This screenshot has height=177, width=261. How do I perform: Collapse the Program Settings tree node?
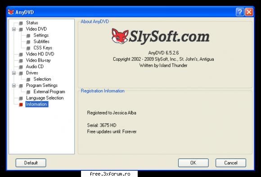click(14, 86)
